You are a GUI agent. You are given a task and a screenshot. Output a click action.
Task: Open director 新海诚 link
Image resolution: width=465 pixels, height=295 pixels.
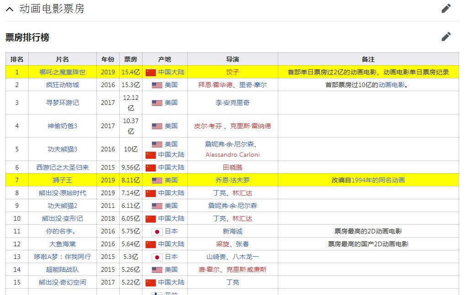pyautogui.click(x=232, y=231)
